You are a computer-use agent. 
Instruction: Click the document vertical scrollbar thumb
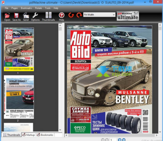pos(160,28)
